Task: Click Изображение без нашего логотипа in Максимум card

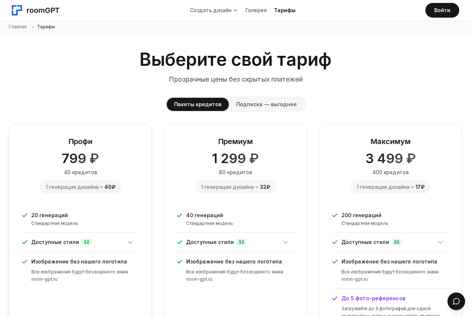Action: [389, 262]
